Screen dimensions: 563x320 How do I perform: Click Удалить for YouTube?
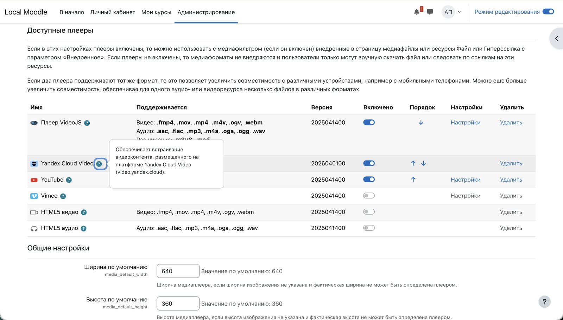pos(511,179)
